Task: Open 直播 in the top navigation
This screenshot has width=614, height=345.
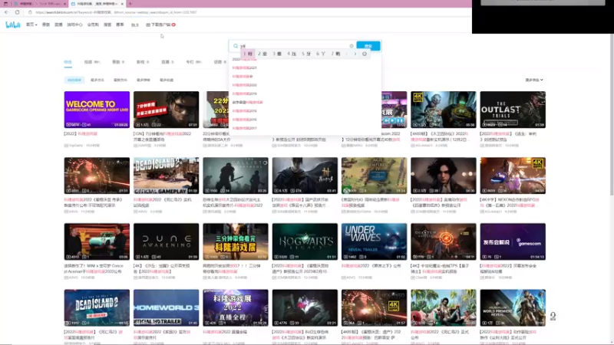Action: point(58,25)
